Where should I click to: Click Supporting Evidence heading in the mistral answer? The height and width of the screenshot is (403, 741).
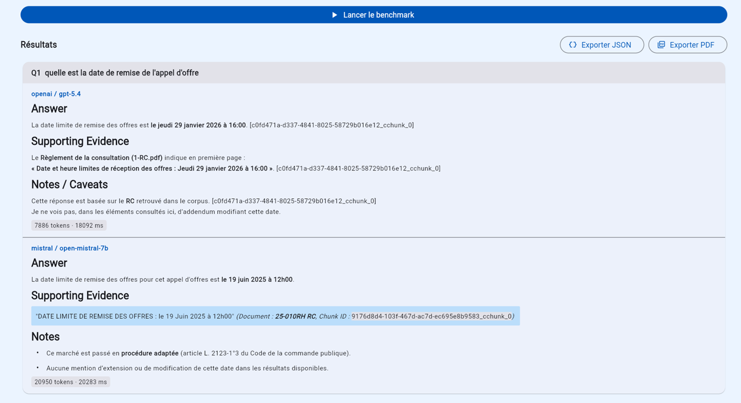pos(80,296)
